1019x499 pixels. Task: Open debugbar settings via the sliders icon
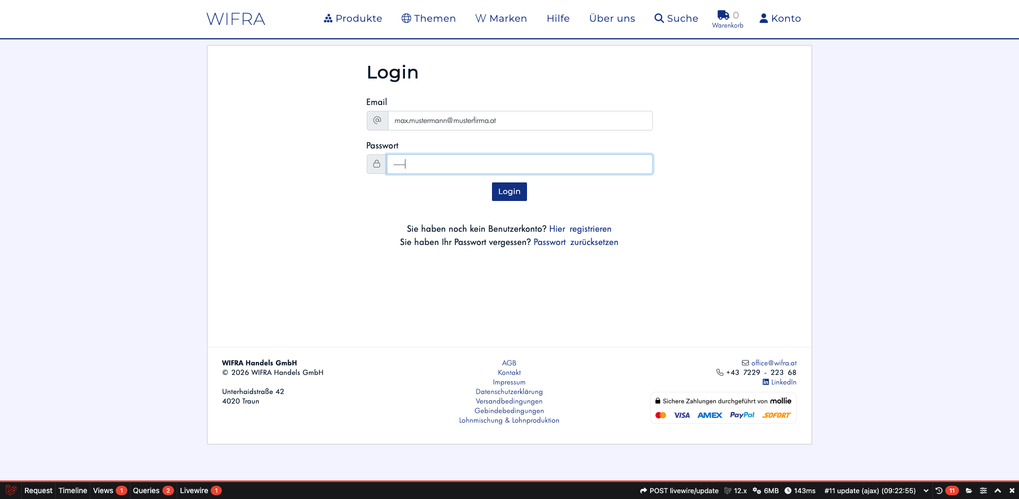pyautogui.click(x=983, y=491)
